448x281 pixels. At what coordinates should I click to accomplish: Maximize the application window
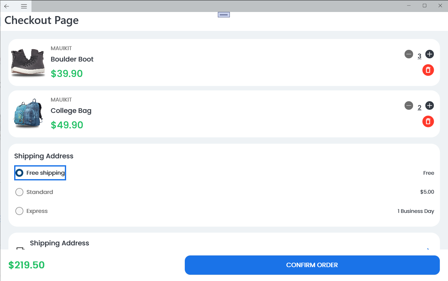pos(424,6)
